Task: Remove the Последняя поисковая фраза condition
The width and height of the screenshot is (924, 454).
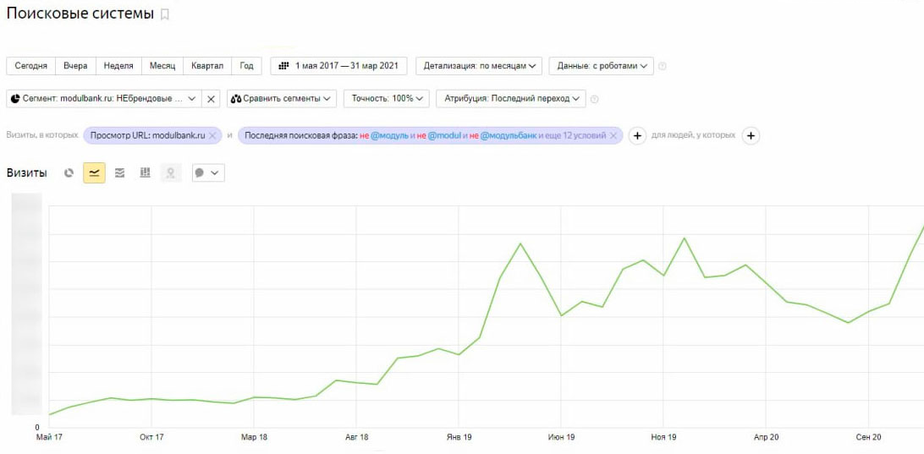Action: (613, 135)
